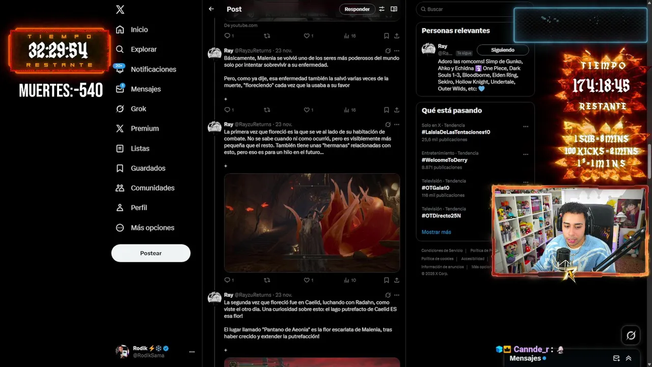Click Mostrar más under trends

click(436, 232)
